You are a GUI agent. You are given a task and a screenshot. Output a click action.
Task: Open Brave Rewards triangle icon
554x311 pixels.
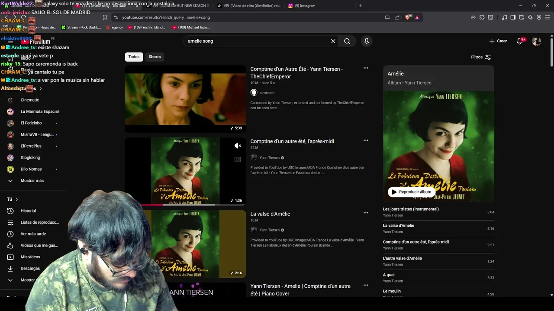(x=417, y=17)
